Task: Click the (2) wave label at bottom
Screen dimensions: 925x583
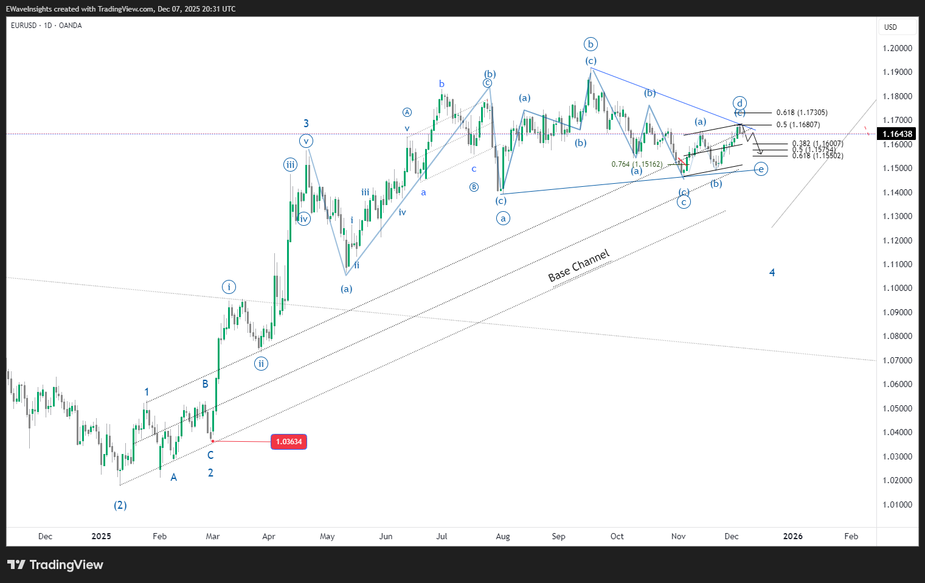Action: 120,505
